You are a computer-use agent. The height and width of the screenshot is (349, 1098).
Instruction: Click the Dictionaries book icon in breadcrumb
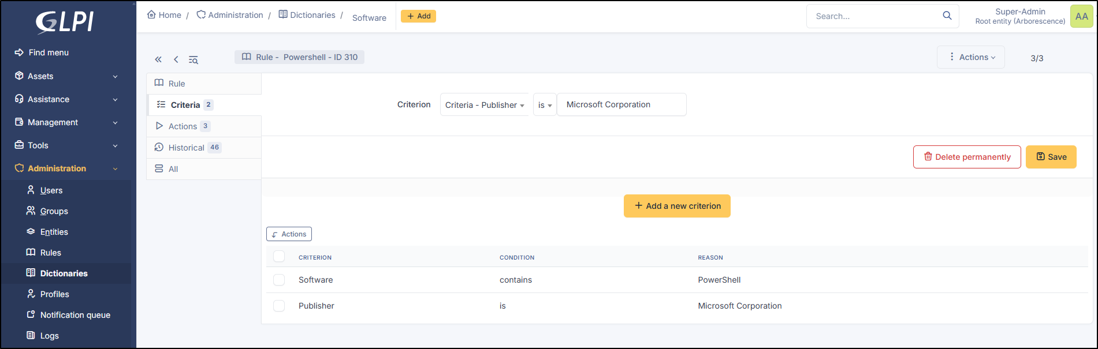click(283, 14)
